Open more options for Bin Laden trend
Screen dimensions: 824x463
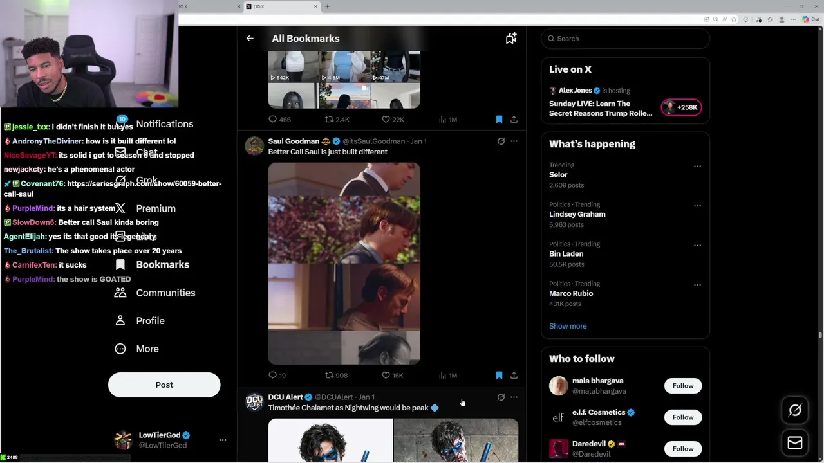point(697,245)
